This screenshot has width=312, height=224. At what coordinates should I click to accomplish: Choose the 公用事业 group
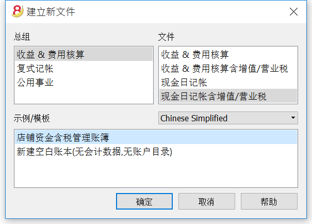(84, 82)
